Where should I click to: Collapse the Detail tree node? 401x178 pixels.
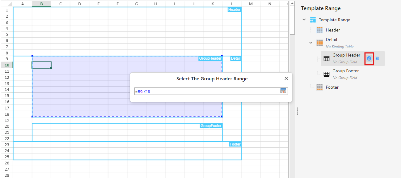pos(311,43)
